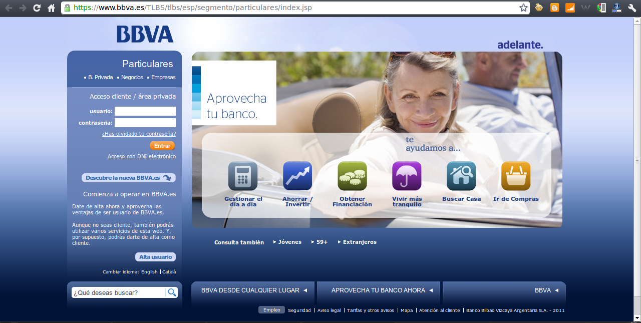The height and width of the screenshot is (323, 641).
Task: Click the Aprovecha tu banco banner
Action: tap(234, 93)
